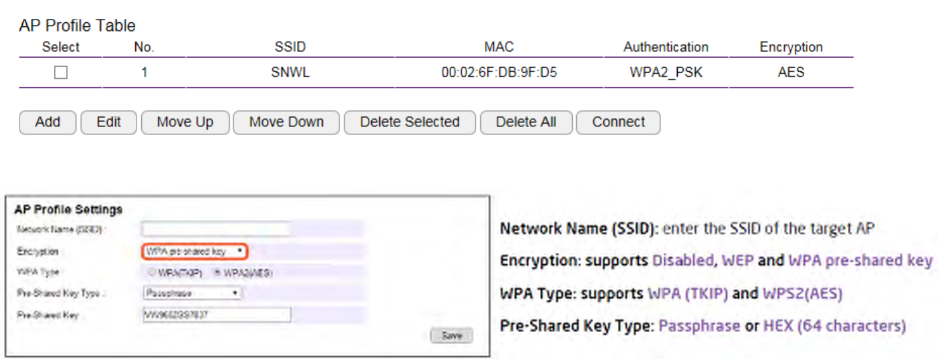The width and height of the screenshot is (938, 359).
Task: Click the Authentication column header
Action: 666,47
